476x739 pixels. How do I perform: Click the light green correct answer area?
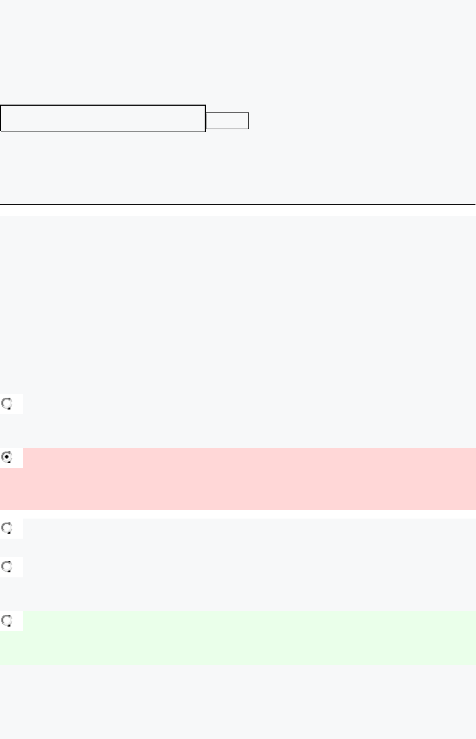coord(246,638)
